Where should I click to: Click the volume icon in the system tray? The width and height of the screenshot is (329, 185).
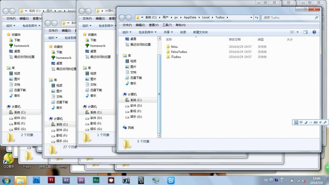(x=303, y=181)
